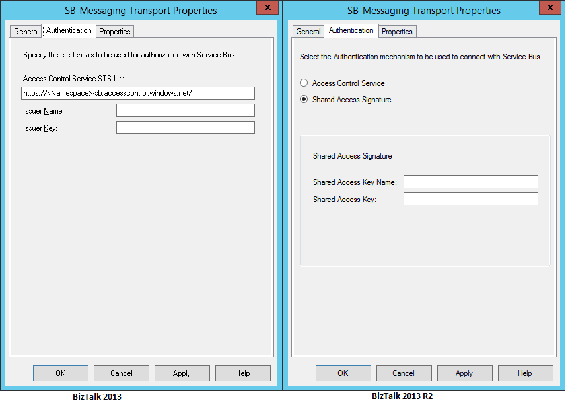Viewport: 566px width, 403px height.
Task: Switch to Properties tab in BizTalk 2013 R2 dialog
Action: click(x=397, y=32)
